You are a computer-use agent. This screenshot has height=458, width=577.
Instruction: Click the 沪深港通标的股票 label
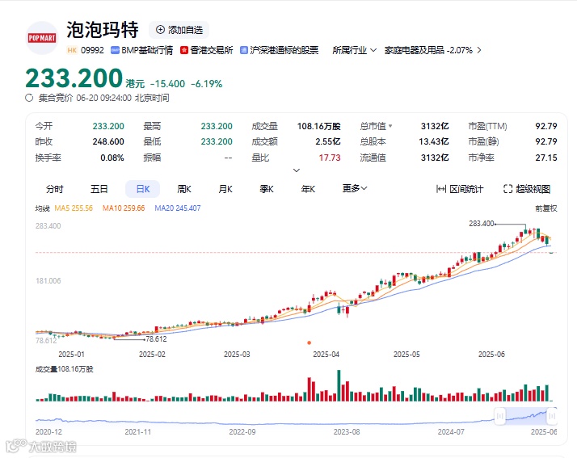[x=284, y=50]
